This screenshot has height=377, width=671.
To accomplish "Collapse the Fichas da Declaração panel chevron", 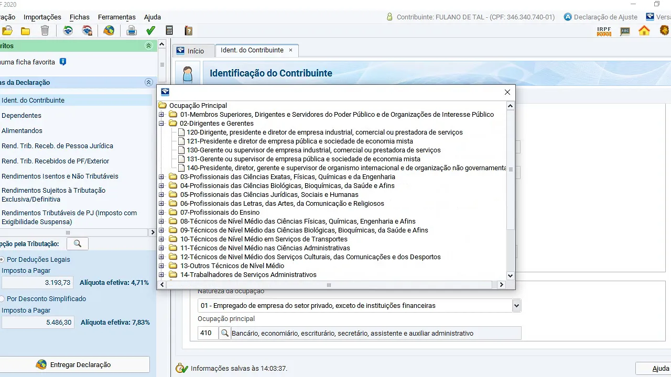I will click(148, 82).
